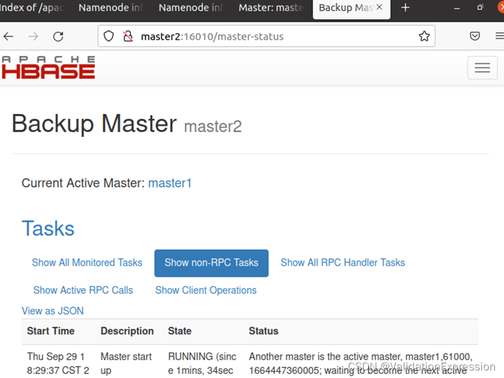Select Show Active RPC Calls
The width and height of the screenshot is (504, 378).
tap(83, 290)
